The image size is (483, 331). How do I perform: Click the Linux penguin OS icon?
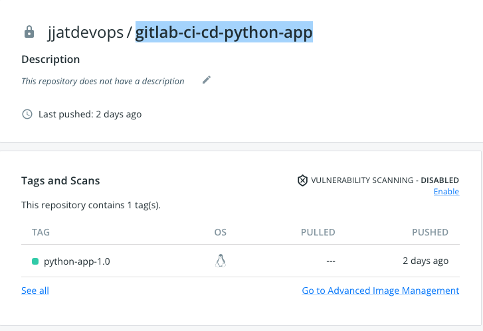[x=221, y=261]
